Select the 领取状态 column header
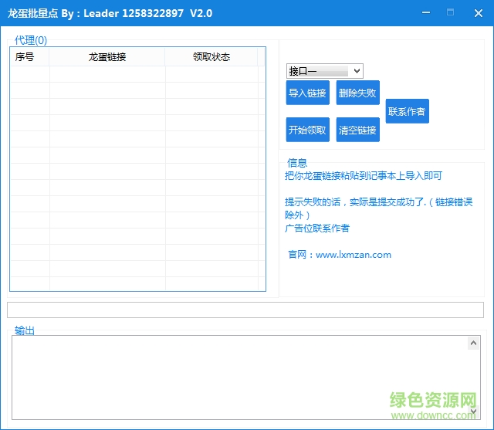The width and height of the screenshot is (494, 430). pos(211,57)
